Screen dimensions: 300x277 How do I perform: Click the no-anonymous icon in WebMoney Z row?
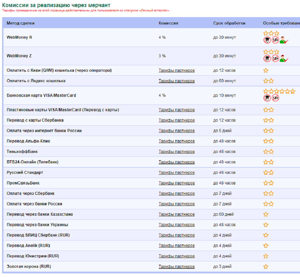coord(267,58)
